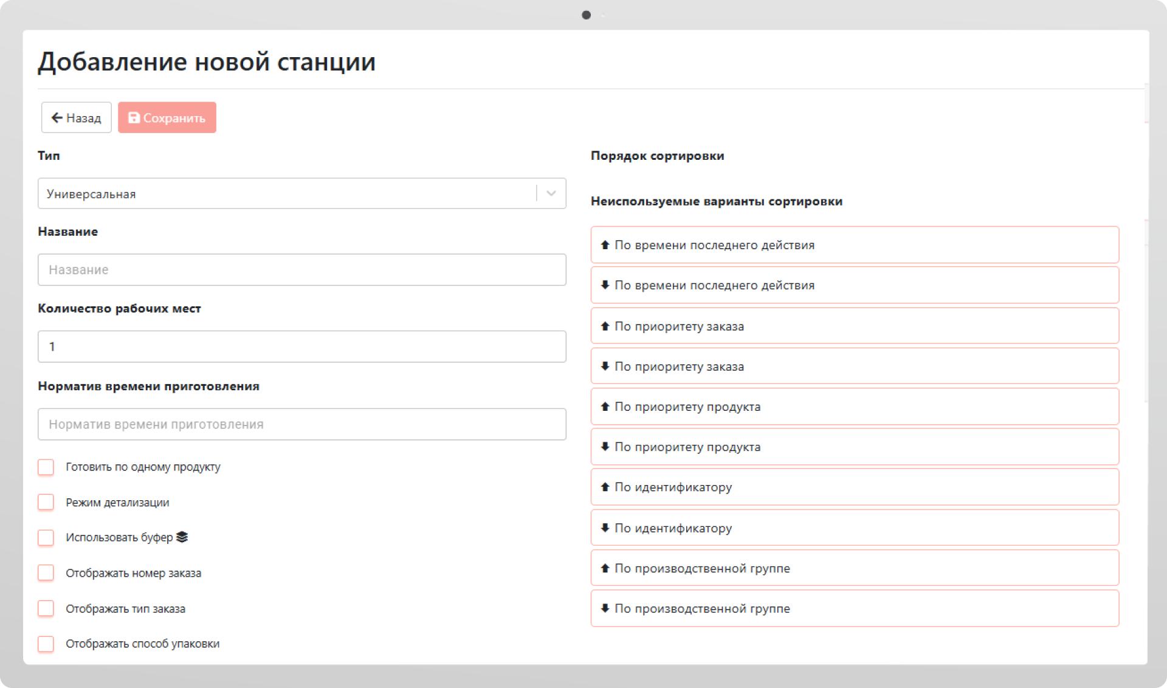Open the Универсальная type combo box

point(286,193)
